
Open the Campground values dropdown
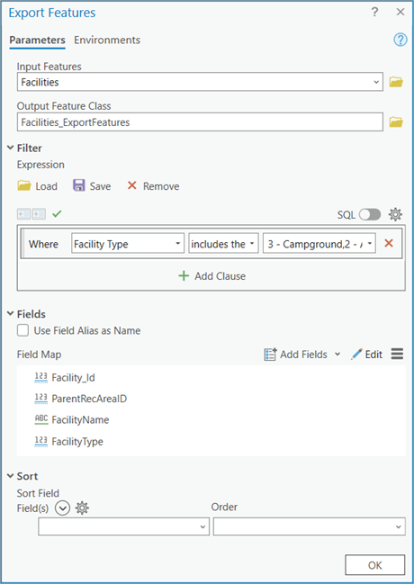click(x=319, y=244)
